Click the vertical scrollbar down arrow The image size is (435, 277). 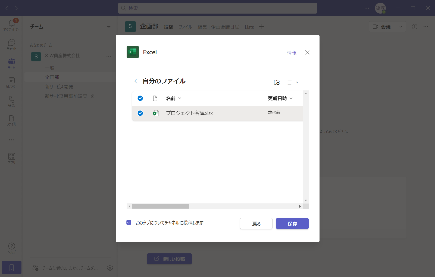[306, 200]
